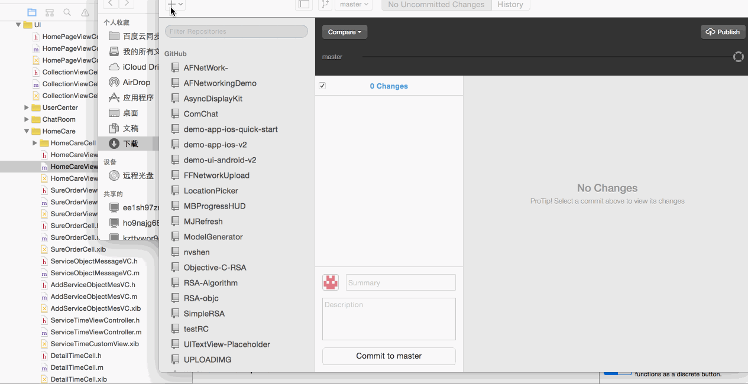Viewport: 748px width, 384px height.
Task: Select the FFNetworkUpload repository
Action: pos(216,175)
